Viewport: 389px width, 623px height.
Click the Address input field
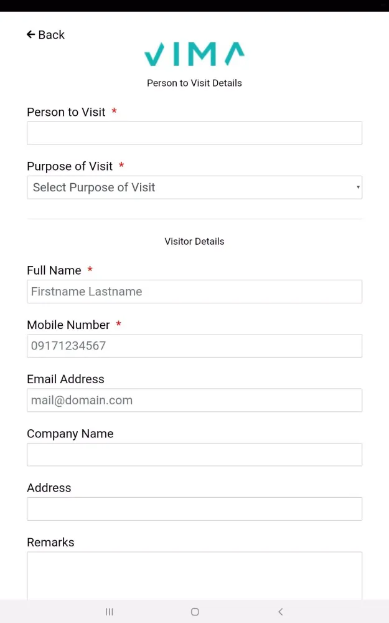click(x=194, y=509)
